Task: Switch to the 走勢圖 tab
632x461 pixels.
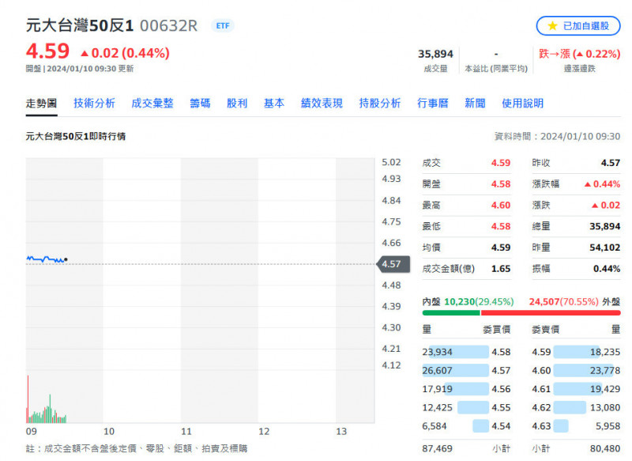Action: click(x=41, y=104)
